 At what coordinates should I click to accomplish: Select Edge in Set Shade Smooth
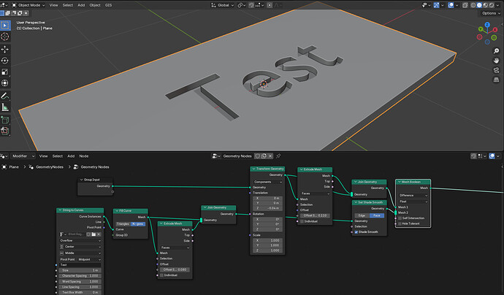click(362, 215)
